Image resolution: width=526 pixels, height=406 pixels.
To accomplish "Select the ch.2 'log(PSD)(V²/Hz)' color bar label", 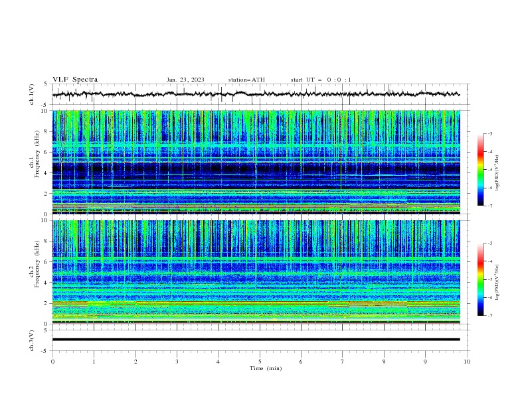I will (497, 283).
